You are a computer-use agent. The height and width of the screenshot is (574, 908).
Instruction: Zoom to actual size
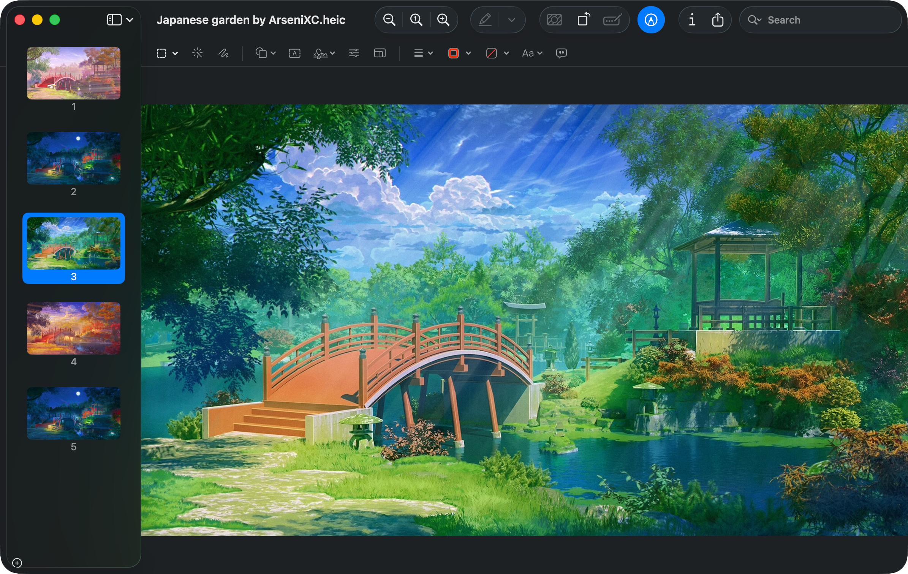click(x=416, y=20)
